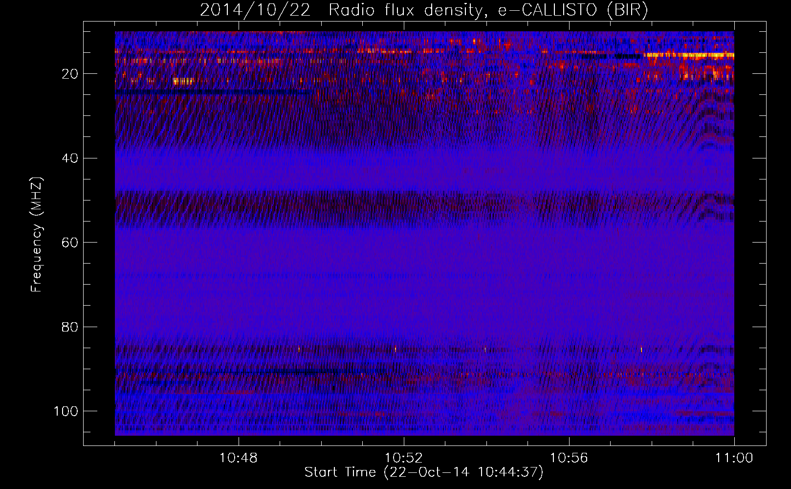
Task: Click the 40 MHz frequency tick label
Action: (x=70, y=158)
